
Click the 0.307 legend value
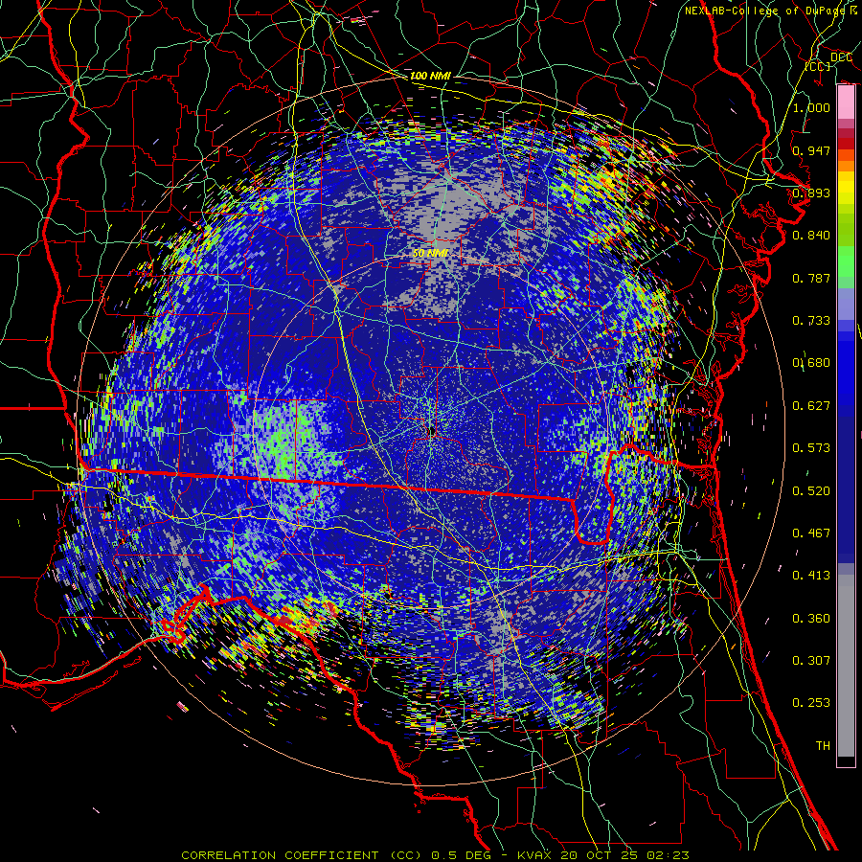(811, 661)
